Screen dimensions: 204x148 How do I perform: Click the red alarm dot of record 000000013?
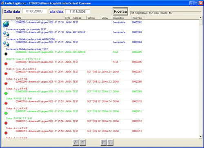click(x=6, y=133)
